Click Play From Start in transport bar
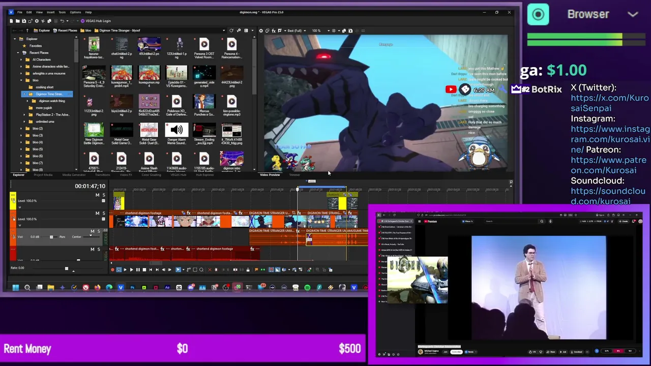651x366 pixels. [125, 270]
